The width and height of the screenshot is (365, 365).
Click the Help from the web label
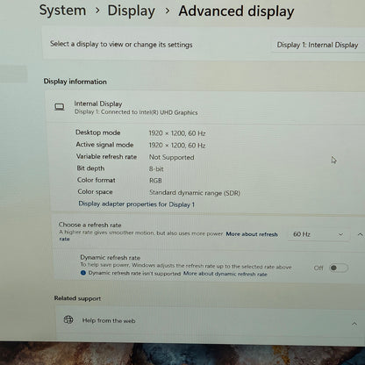(109, 320)
